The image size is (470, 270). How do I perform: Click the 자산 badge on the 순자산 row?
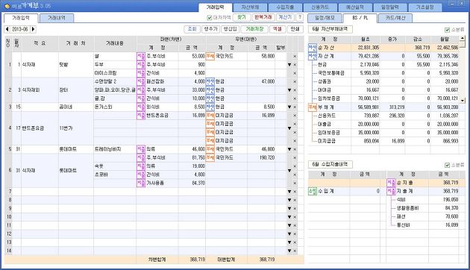tap(313, 48)
